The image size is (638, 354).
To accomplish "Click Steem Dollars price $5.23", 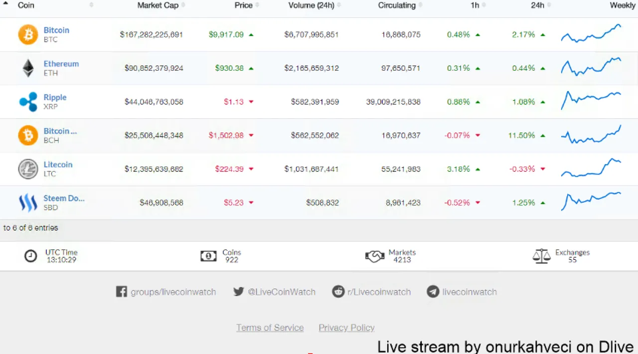I will tap(234, 202).
